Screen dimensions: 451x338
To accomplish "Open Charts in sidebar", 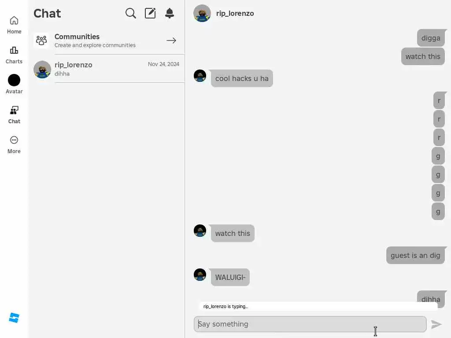I will point(14,55).
